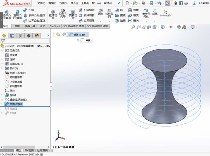This screenshot has height=156, width=210.
Task: Open the Options gear icon
Action: pyautogui.click(x=186, y=3)
